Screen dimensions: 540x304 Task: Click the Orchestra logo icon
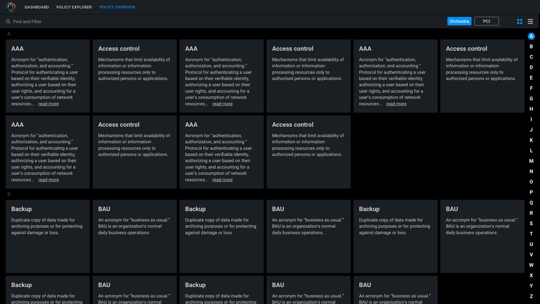pos(11,7)
